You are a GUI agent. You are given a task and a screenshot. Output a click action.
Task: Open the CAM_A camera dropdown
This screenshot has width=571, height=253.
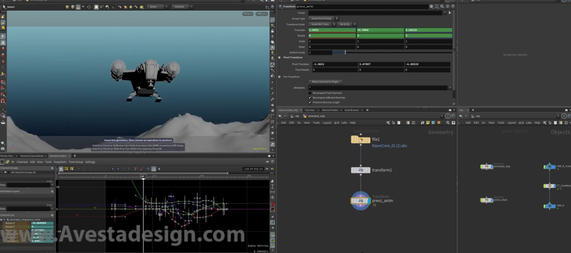[x=261, y=14]
